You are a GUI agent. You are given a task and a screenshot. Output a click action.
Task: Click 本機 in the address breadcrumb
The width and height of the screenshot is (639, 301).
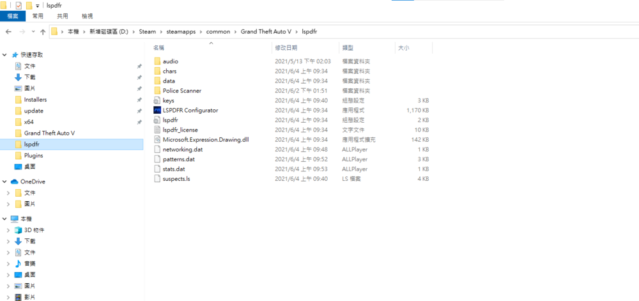[73, 32]
